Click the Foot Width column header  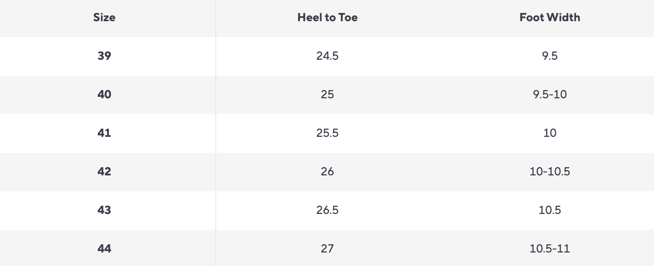tap(549, 18)
